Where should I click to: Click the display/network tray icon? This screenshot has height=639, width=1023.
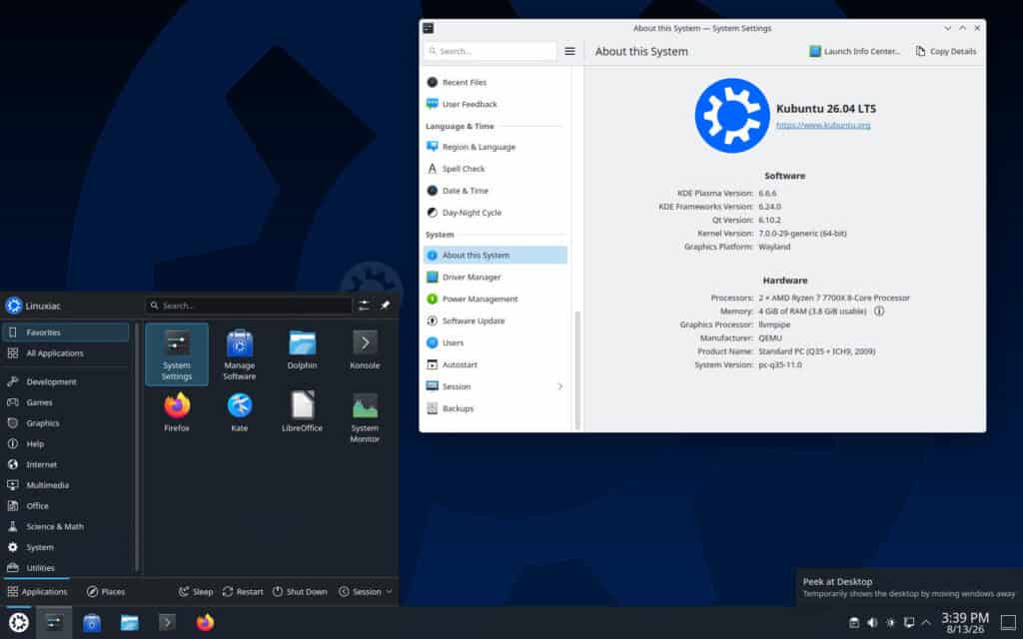tap(909, 623)
